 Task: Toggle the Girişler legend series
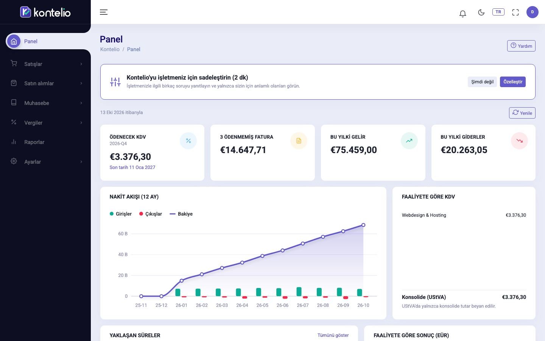pyautogui.click(x=120, y=214)
